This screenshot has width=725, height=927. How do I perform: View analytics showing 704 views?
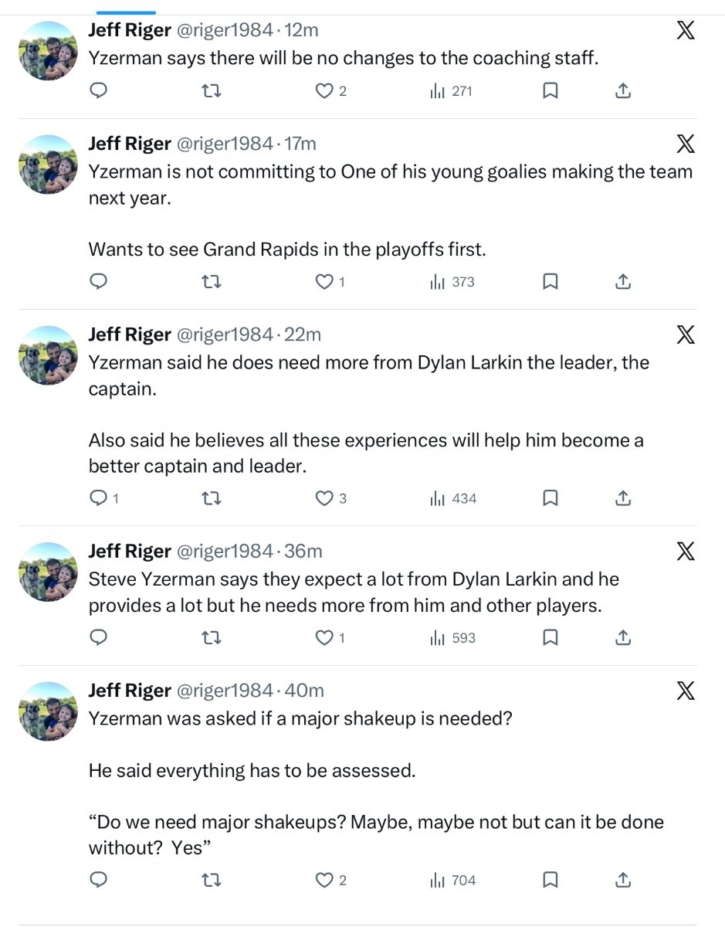tap(452, 880)
